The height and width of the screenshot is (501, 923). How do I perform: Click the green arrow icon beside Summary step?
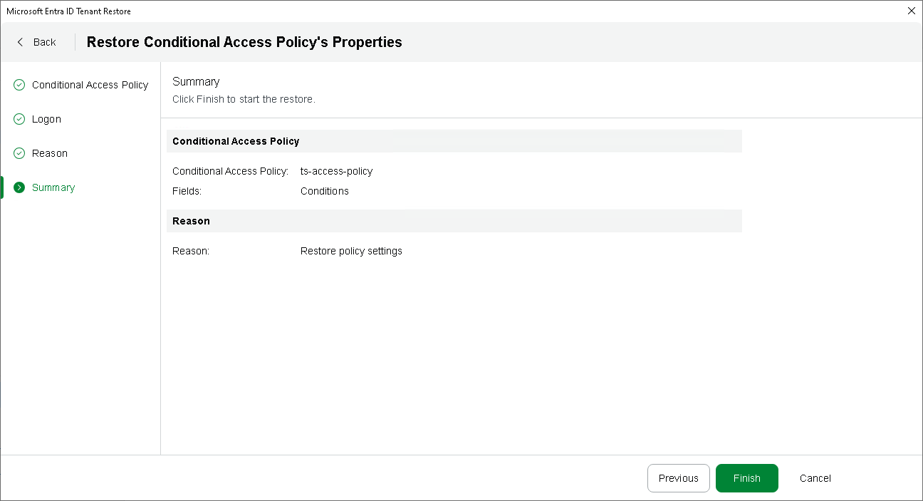pos(19,187)
